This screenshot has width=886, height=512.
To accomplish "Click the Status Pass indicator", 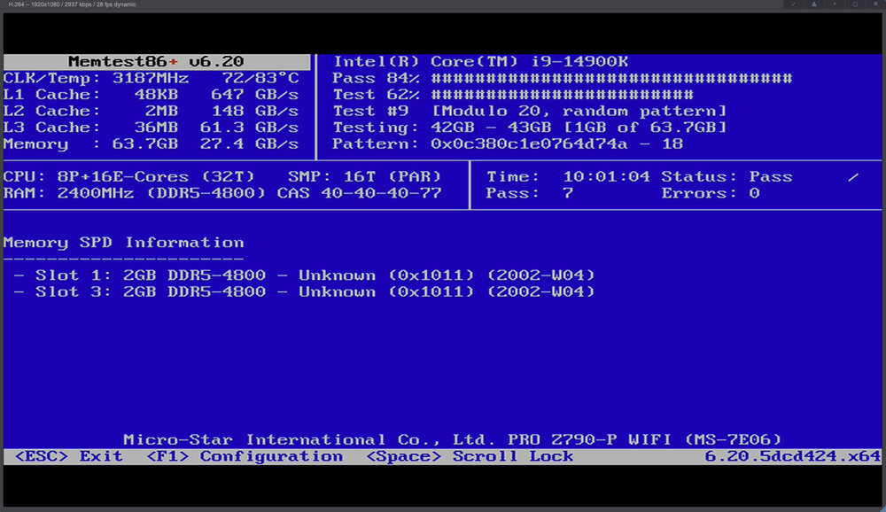I will pyautogui.click(x=727, y=176).
